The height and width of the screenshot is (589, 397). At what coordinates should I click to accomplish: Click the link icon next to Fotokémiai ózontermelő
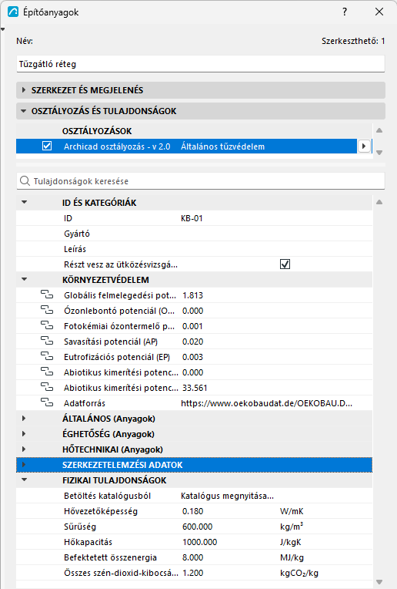[x=47, y=325]
